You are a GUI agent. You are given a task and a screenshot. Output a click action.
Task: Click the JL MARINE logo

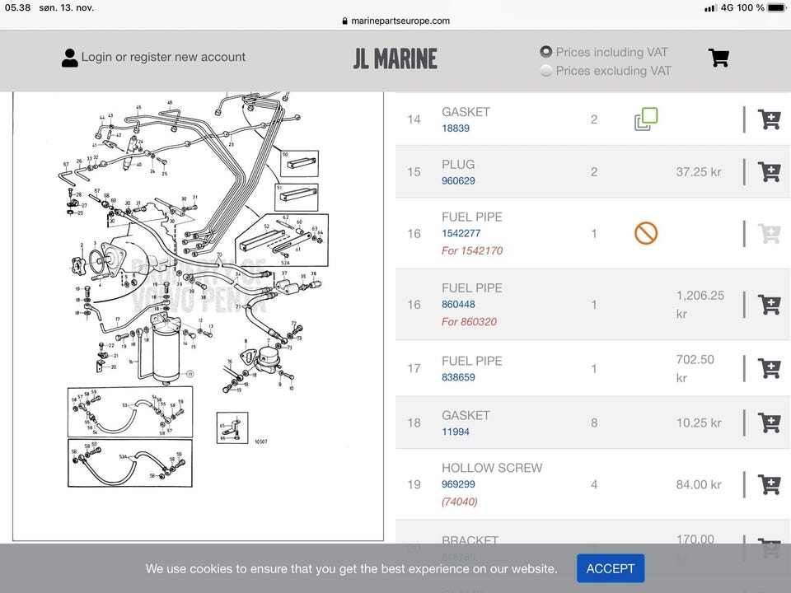tap(395, 58)
